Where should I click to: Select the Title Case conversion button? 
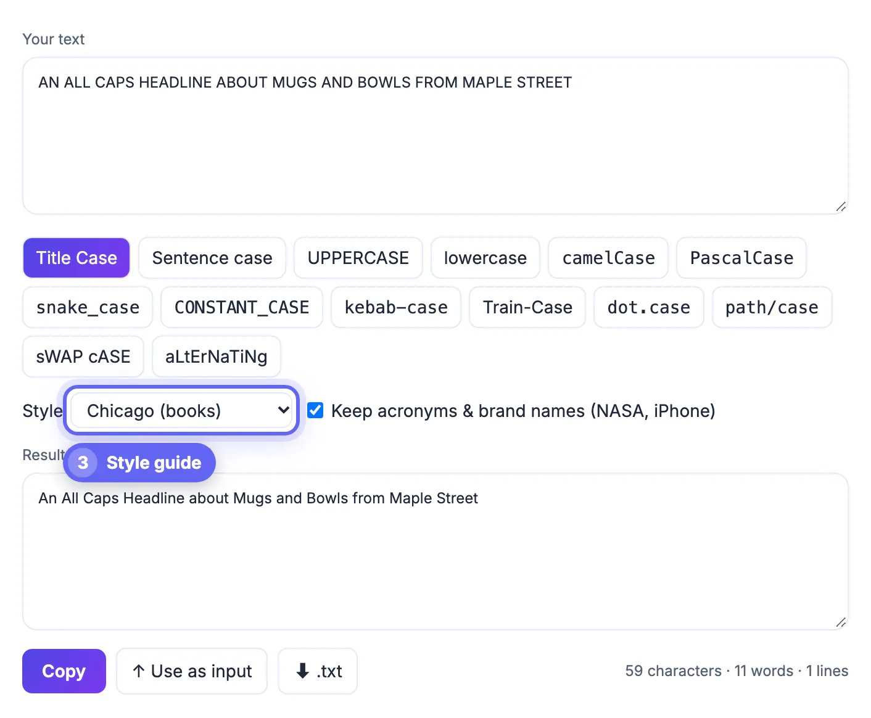point(76,258)
